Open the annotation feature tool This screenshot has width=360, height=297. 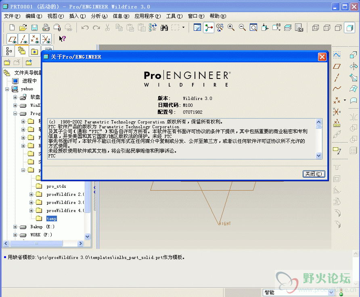coord(337,151)
